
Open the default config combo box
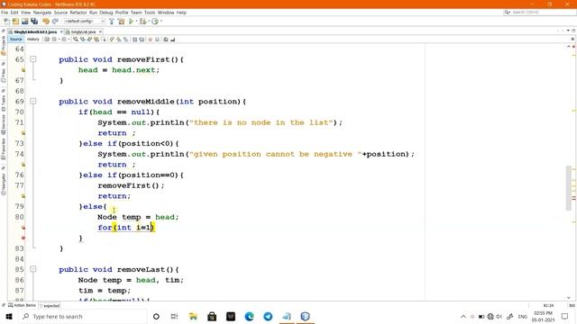coord(84,22)
